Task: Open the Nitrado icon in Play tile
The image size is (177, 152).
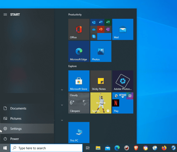Action: pyautogui.click(x=123, y=96)
